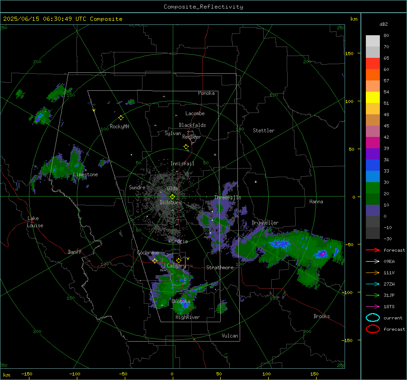Select the Okotoks label
This screenshot has width=407, height=380.
pyautogui.click(x=181, y=301)
